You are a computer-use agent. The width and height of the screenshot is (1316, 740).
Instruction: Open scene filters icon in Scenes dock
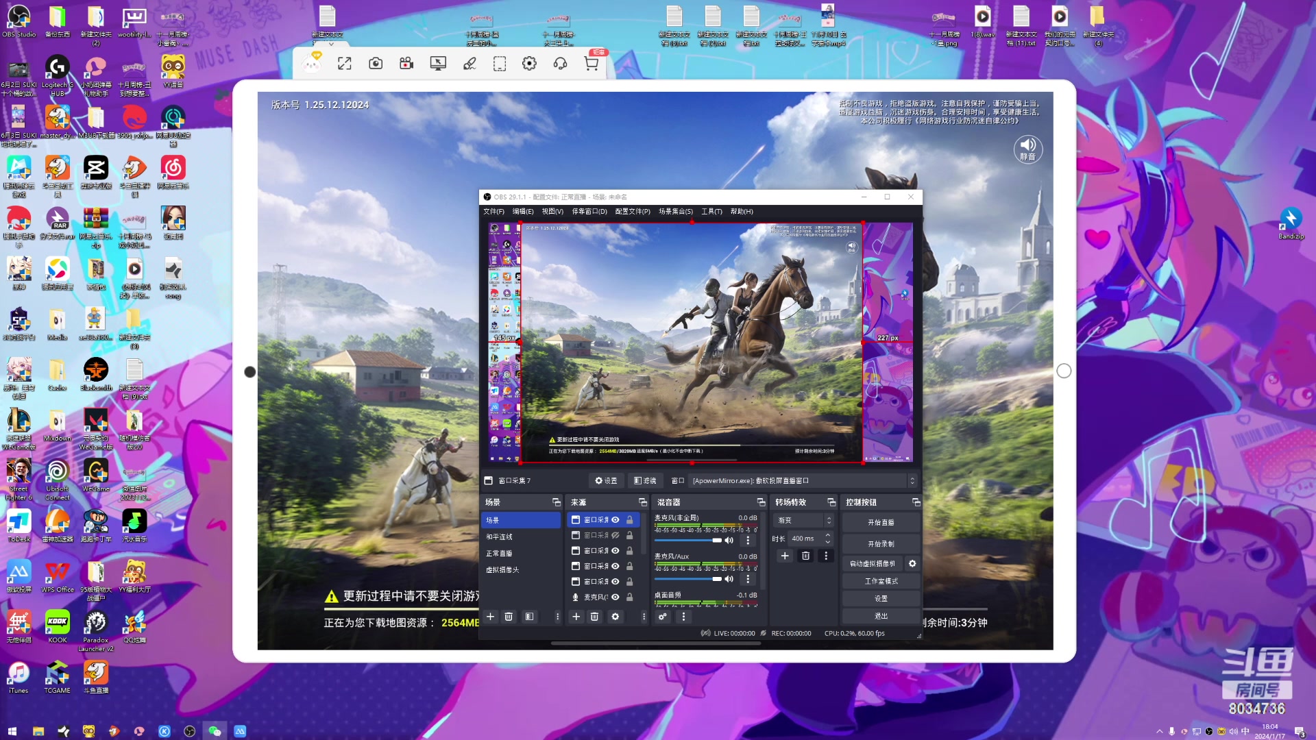pos(529,617)
